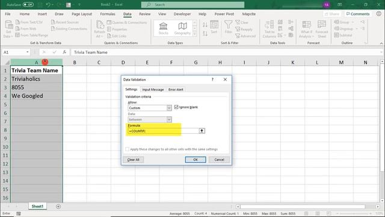
Task: Select the Stocks data type
Action: [163, 28]
